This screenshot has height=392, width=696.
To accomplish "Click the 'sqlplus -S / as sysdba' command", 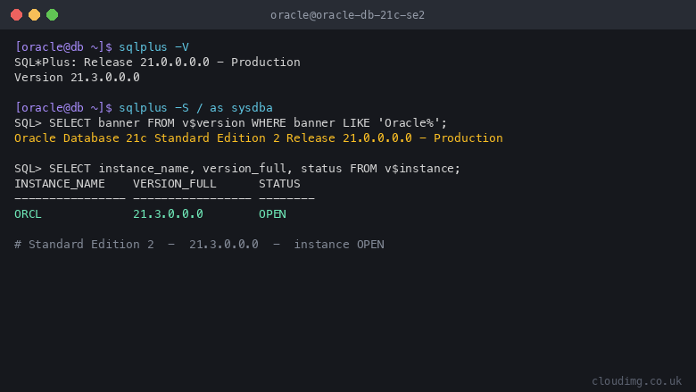I will (x=195, y=108).
